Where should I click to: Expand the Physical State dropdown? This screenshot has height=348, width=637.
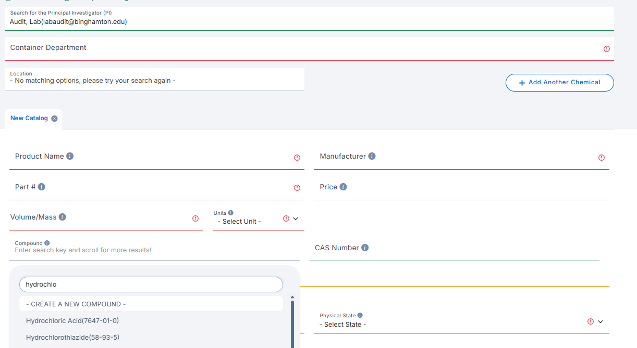point(601,321)
